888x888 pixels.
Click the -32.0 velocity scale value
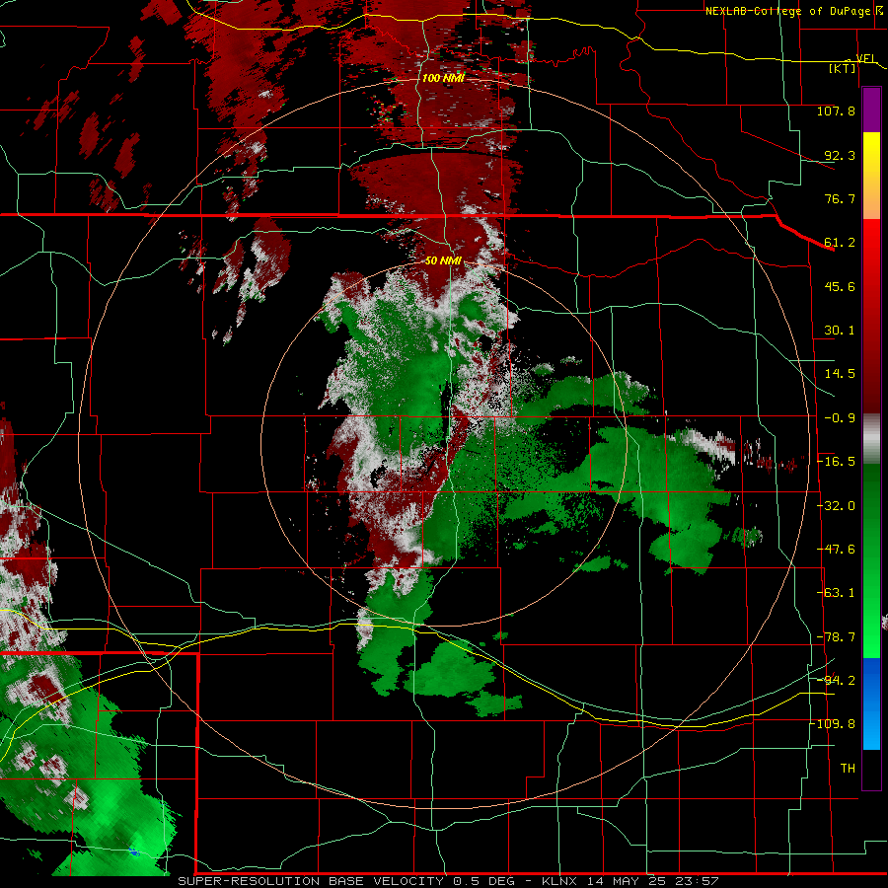pos(836,506)
